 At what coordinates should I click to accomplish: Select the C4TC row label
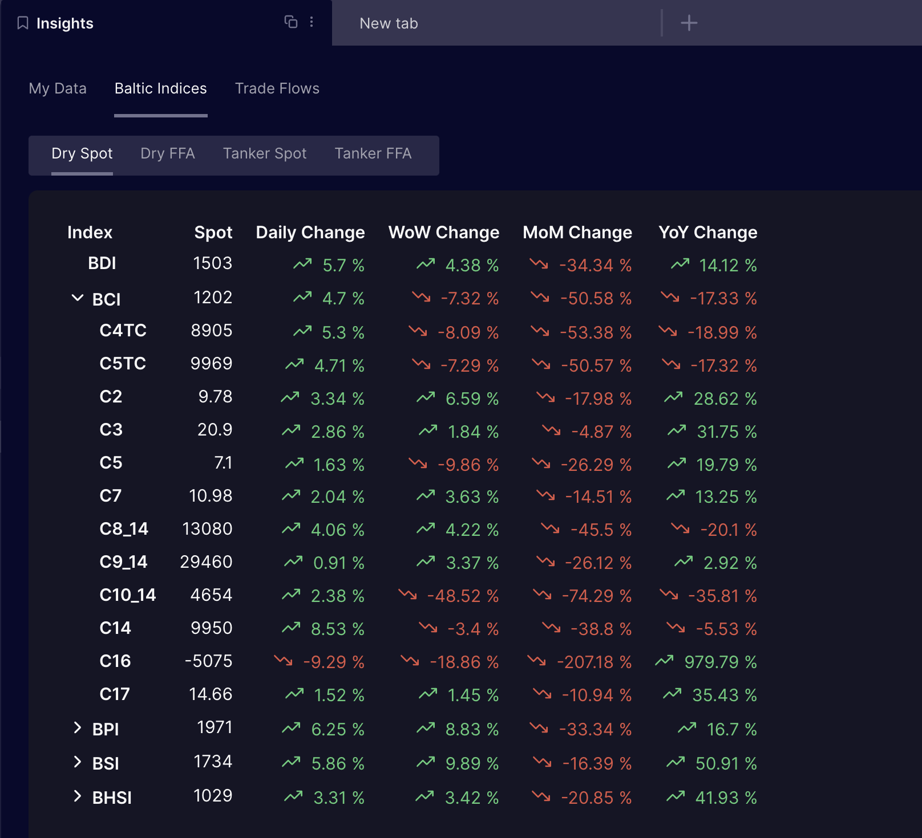123,331
